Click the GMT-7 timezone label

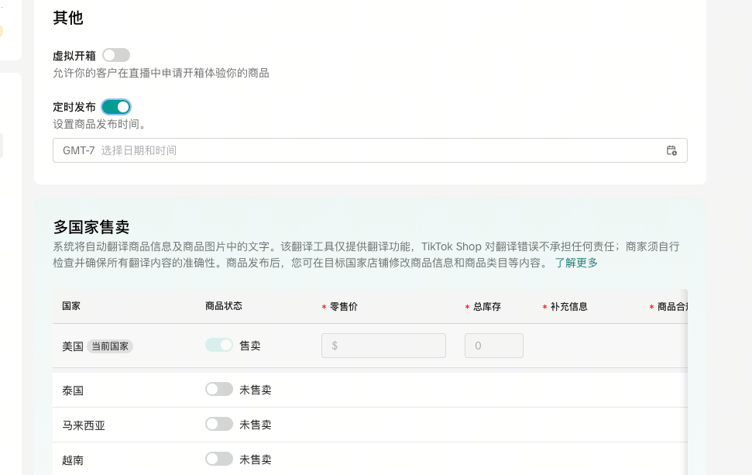click(78, 150)
